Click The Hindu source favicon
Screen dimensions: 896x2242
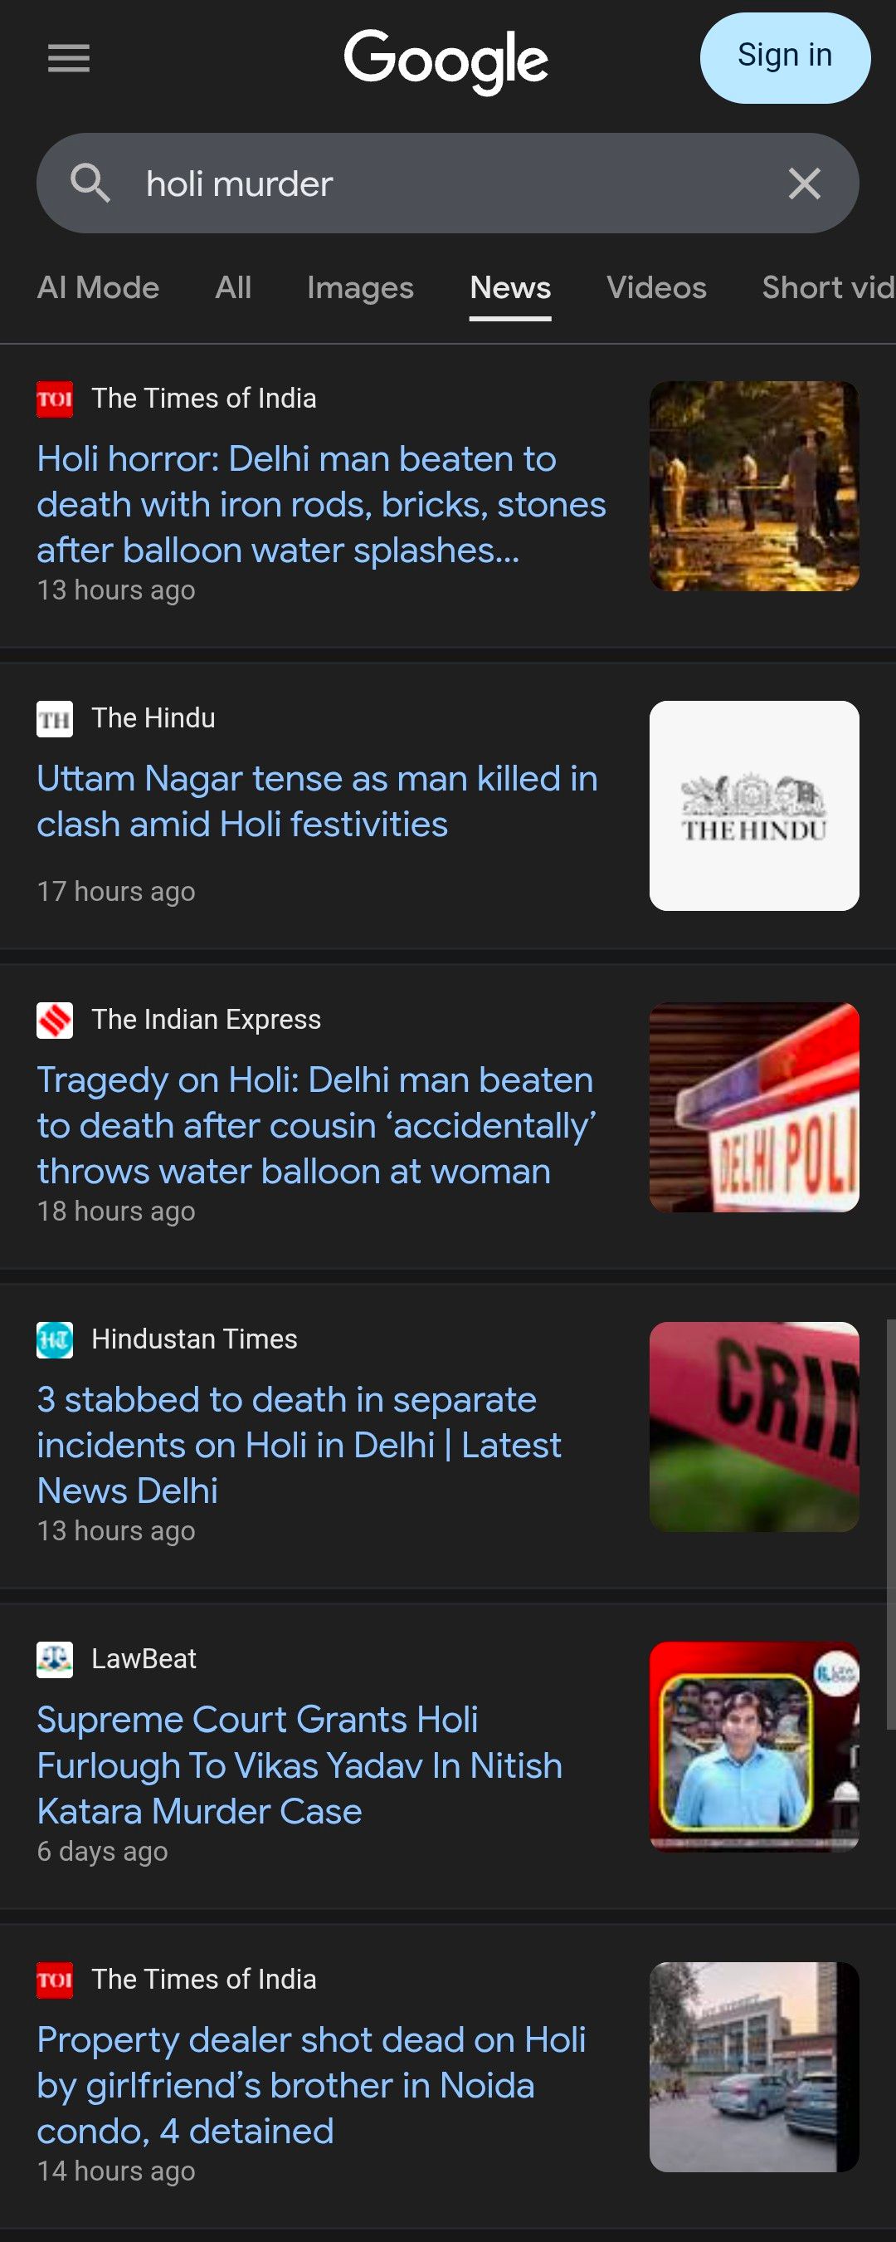55,719
